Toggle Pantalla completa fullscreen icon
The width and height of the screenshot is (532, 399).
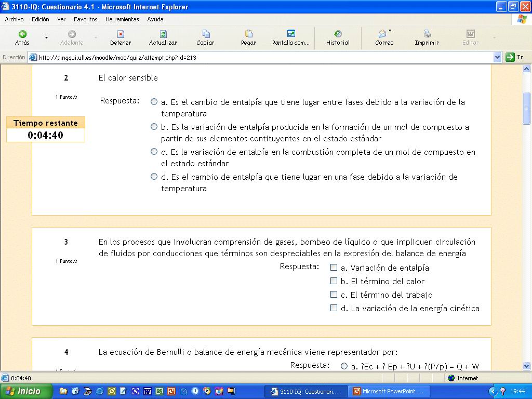291,34
